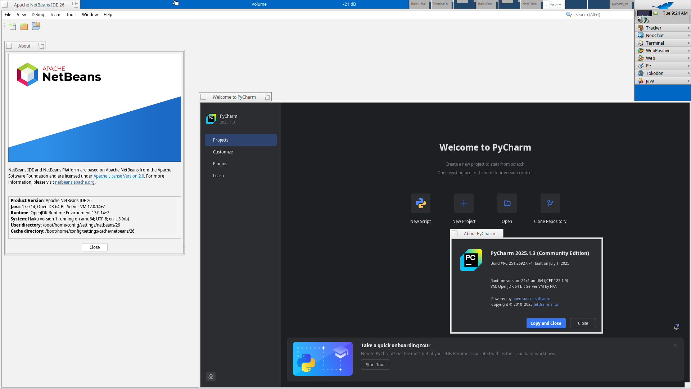
Task: Select Learn in the PyCharm sidebar
Action: tap(241, 175)
